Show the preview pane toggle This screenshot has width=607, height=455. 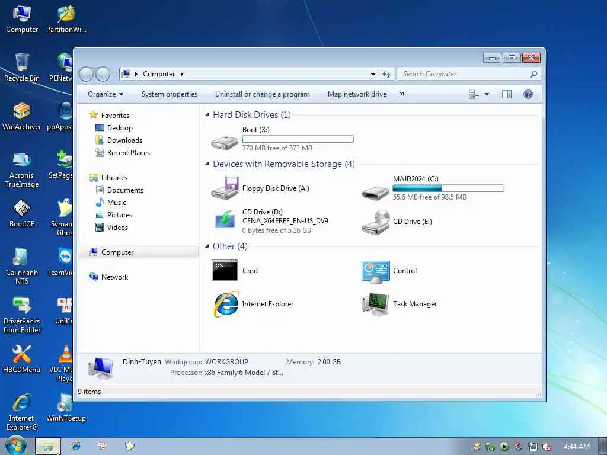point(506,94)
